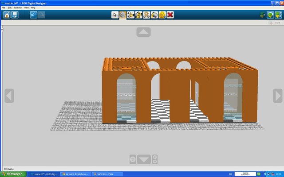This screenshot has height=177, width=284.
Task: Switch to View mode icon at top right
Action: click(278, 15)
